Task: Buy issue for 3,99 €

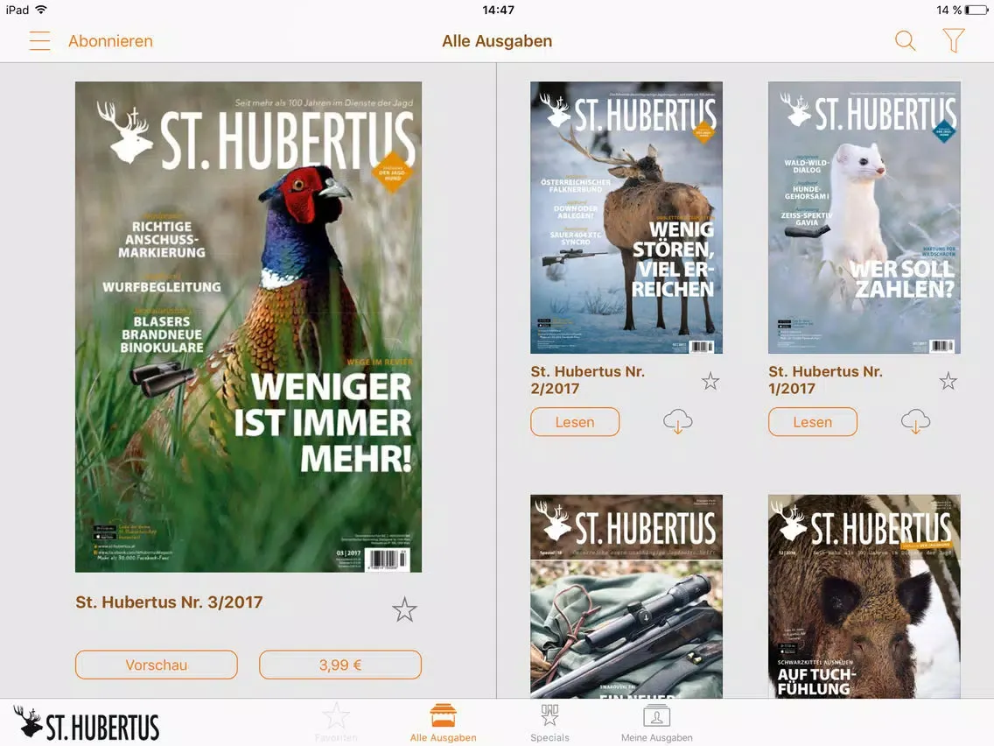Action: click(x=340, y=665)
